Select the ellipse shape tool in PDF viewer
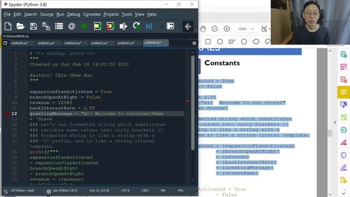350x197 pixels. coord(220,42)
